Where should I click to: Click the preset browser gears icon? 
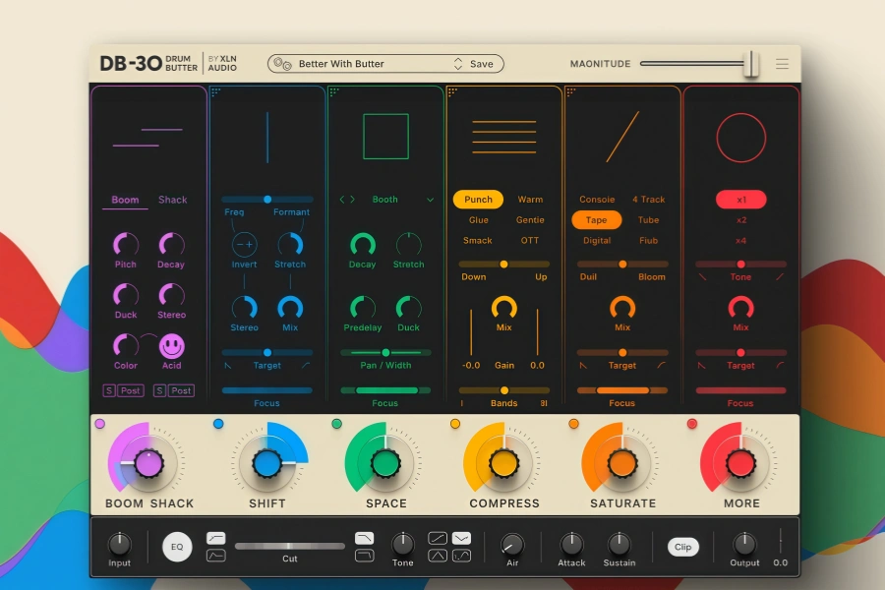[x=282, y=64]
